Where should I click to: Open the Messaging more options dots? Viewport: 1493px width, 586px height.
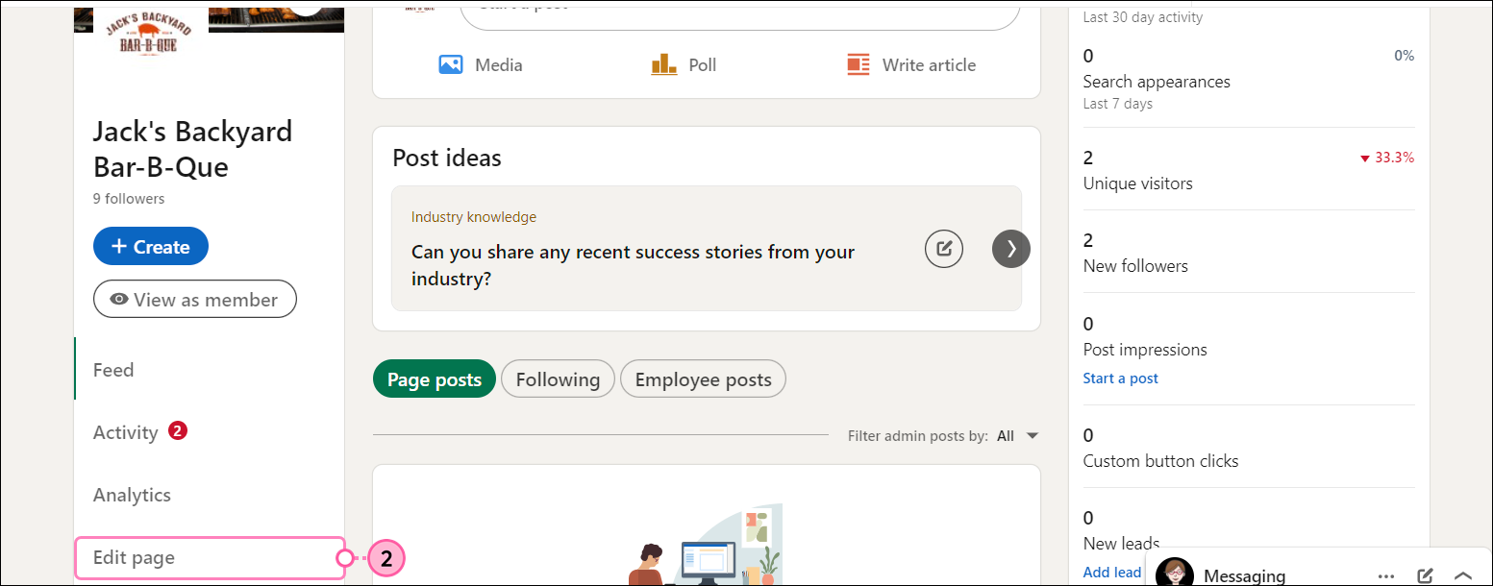(1386, 575)
